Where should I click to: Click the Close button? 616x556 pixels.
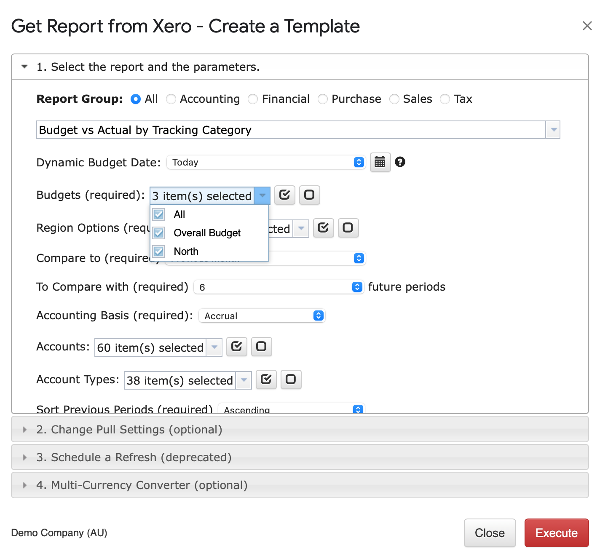(x=490, y=533)
